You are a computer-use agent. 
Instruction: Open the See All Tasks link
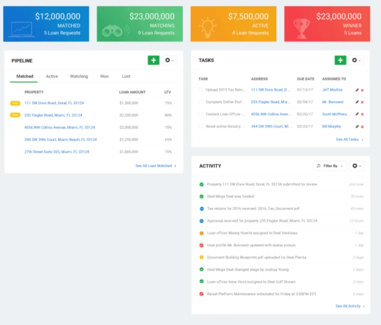348,139
